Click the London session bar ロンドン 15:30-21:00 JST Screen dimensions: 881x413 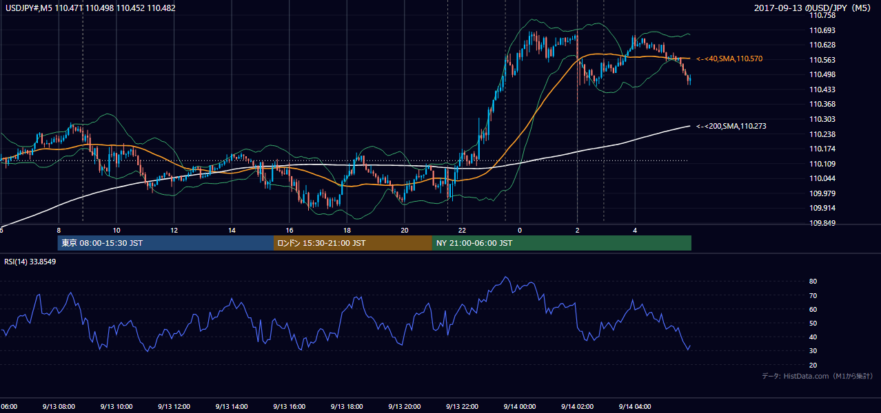point(353,243)
